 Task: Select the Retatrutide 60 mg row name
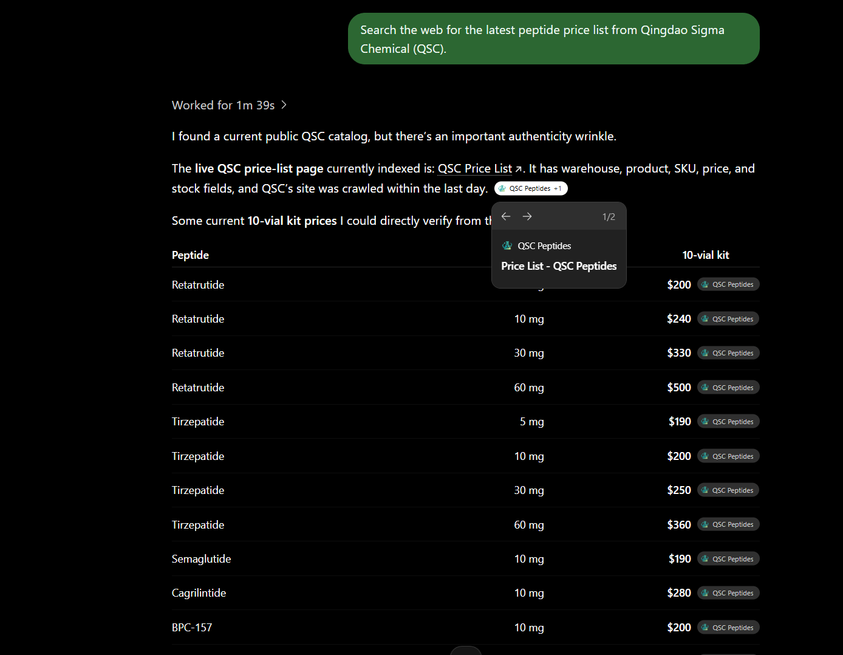click(198, 388)
